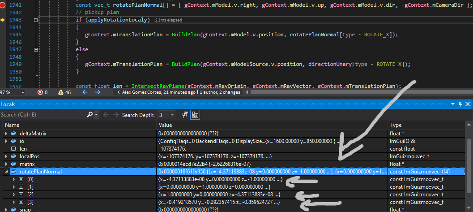Image resolution: width=473 pixels, height=212 pixels.
Task: Click the yellow warning icon showing 46
Action: 60,92
